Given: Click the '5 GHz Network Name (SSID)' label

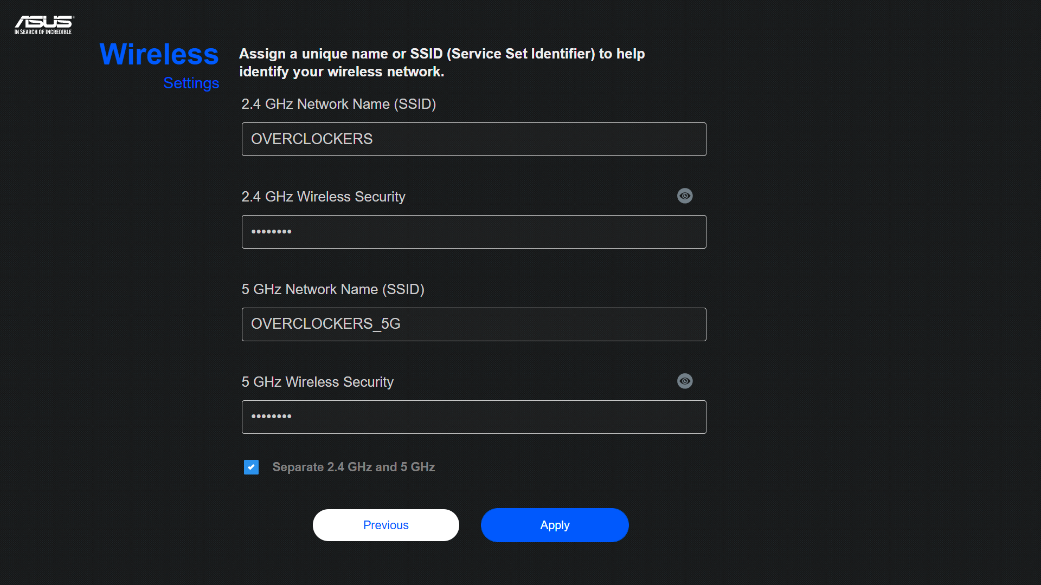Looking at the screenshot, I should [x=332, y=289].
